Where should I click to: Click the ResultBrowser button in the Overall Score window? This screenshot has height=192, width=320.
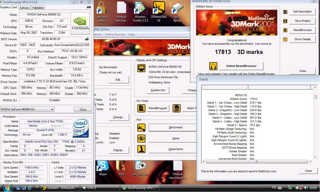click(302, 30)
